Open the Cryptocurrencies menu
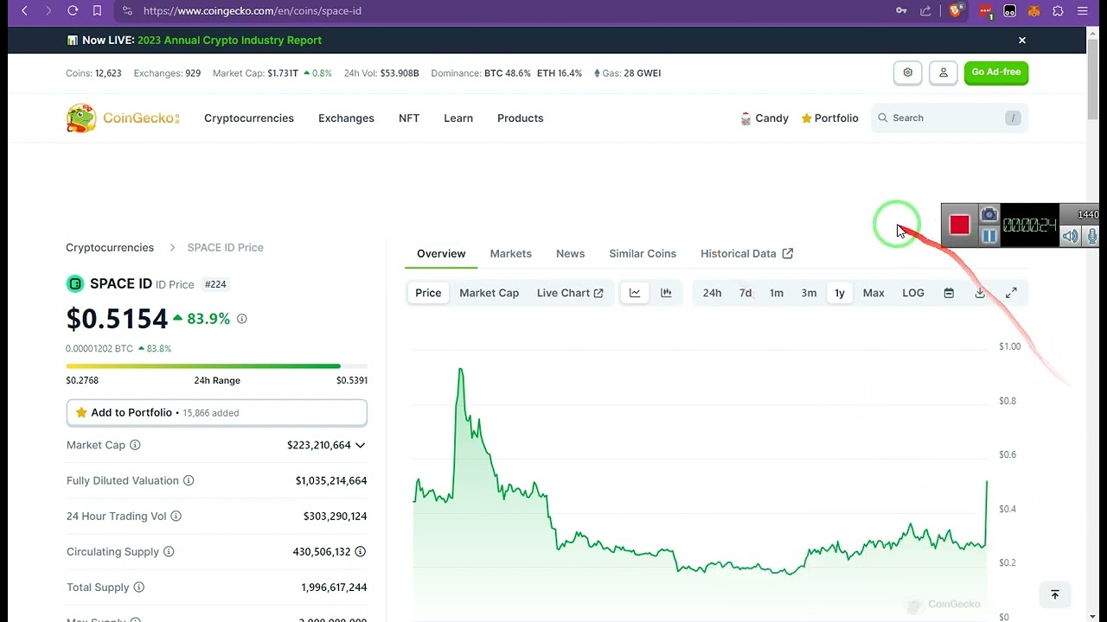The height and width of the screenshot is (622, 1107). click(249, 118)
